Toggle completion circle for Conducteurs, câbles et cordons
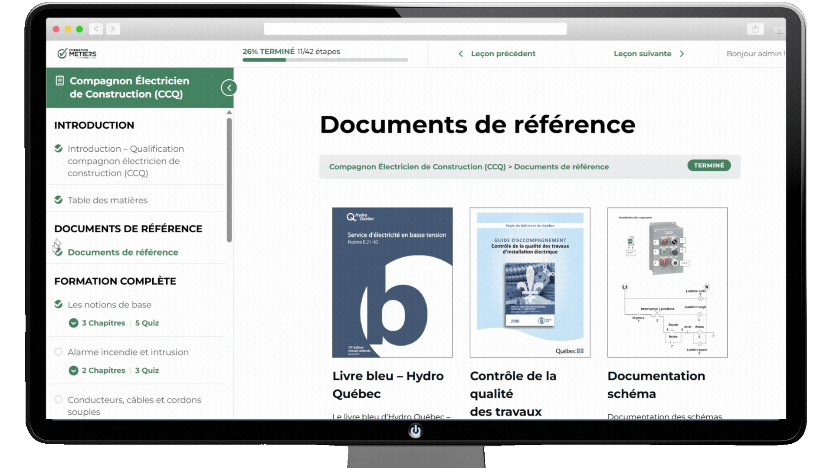This screenshot has height=468, width=833. (59, 400)
